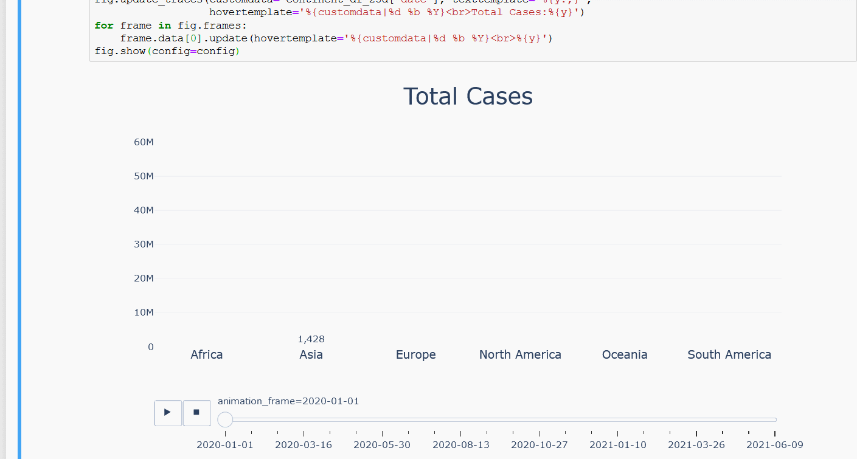Click the slider handle at 2020-01-01
Screen dimensions: 857x459
pos(225,418)
